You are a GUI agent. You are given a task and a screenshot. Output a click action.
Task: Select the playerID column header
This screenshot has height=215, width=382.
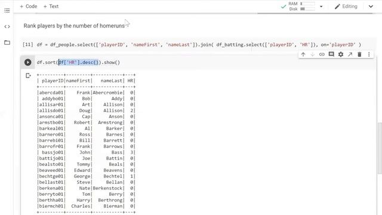point(53,81)
